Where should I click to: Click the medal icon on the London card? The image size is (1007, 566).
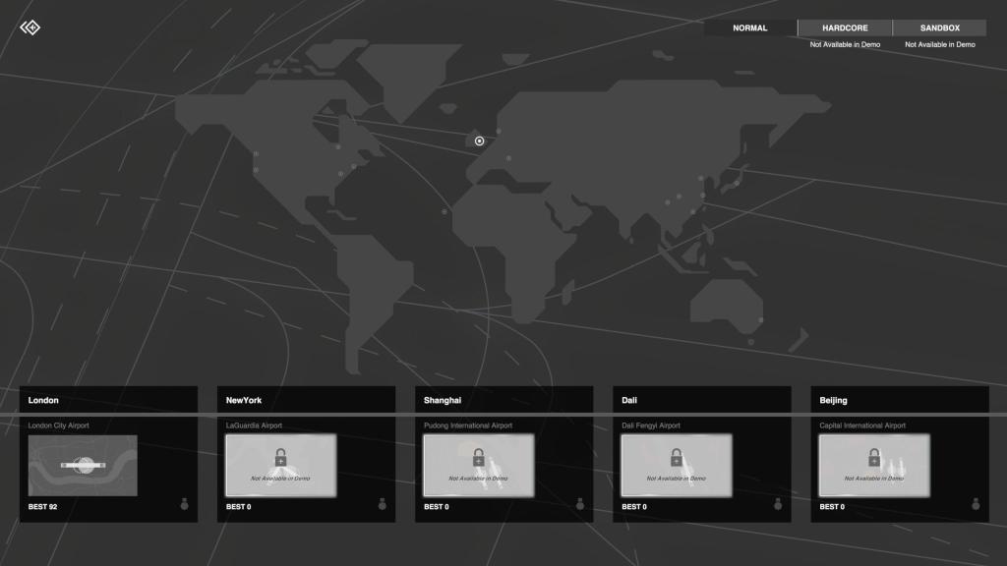(x=184, y=505)
